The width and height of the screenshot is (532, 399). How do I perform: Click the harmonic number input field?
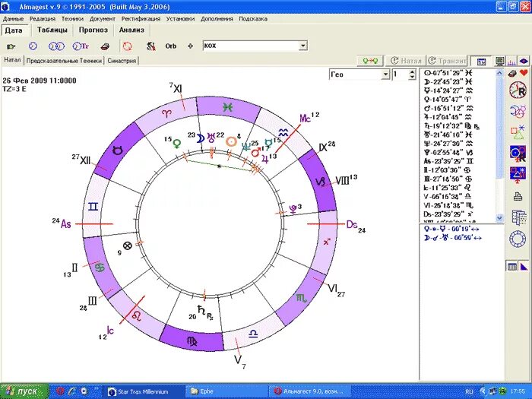(x=401, y=74)
